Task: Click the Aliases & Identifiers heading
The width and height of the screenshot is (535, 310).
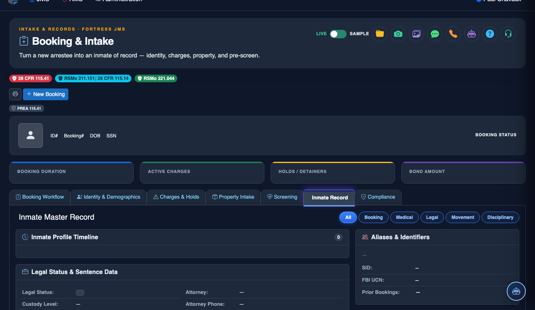Action: tap(400, 237)
